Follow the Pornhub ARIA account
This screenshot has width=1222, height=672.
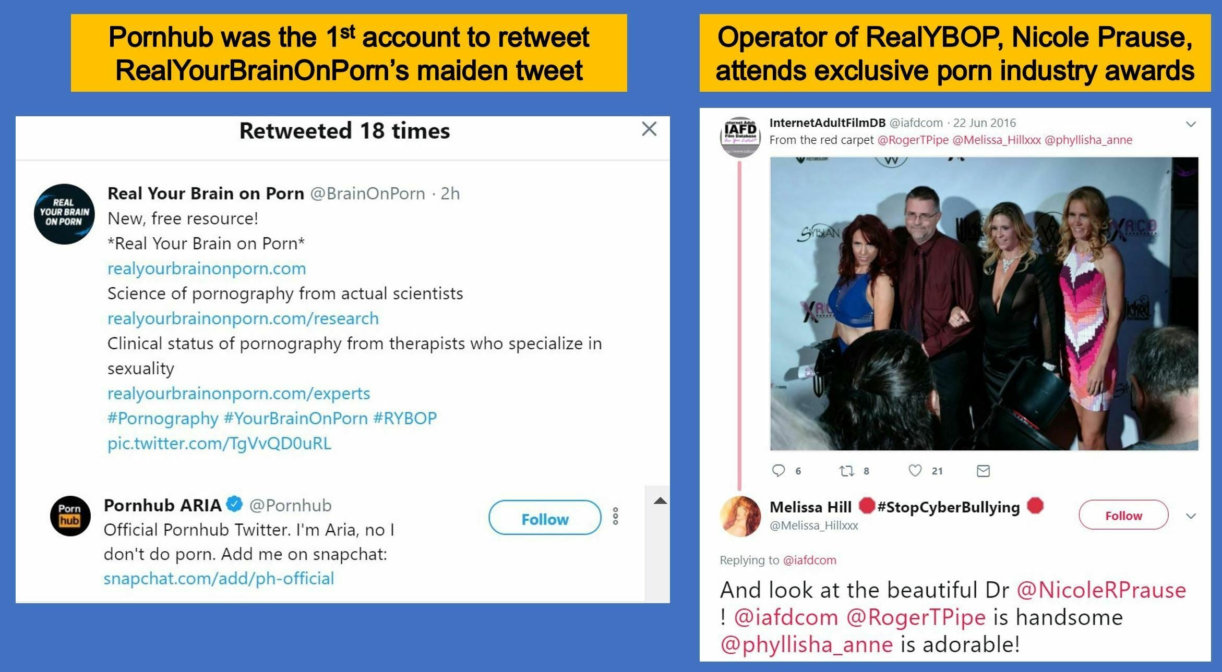pos(545,518)
